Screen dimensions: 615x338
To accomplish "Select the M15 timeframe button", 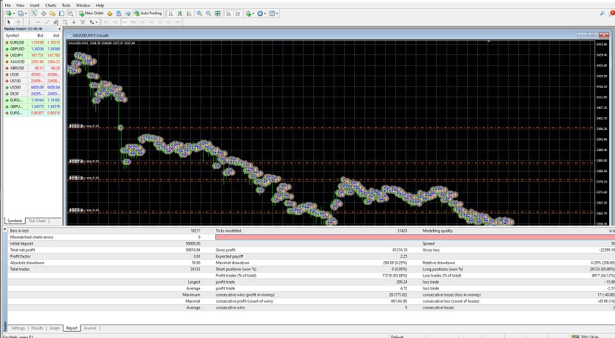I will tap(124, 22).
